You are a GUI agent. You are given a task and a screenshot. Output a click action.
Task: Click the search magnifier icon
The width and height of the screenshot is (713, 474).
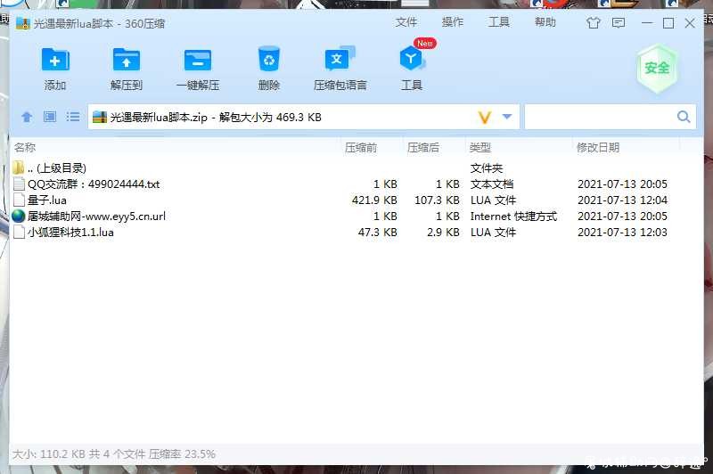(684, 117)
